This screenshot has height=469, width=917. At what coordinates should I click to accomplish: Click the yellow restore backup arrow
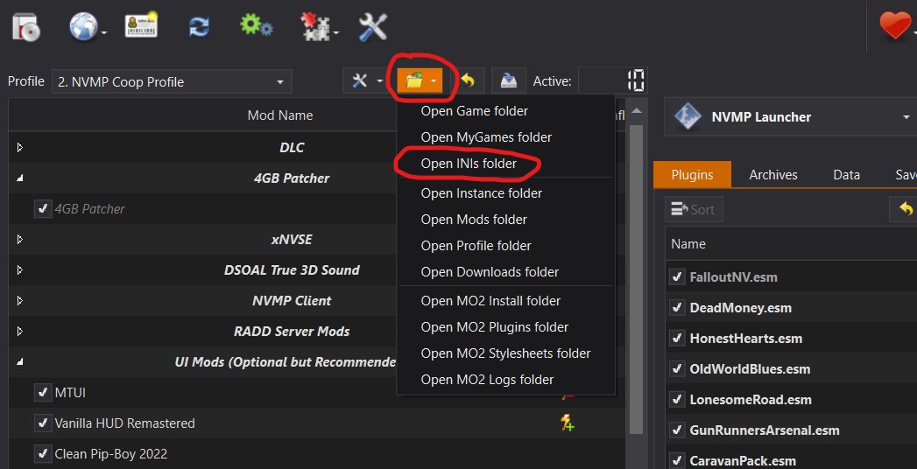point(468,80)
